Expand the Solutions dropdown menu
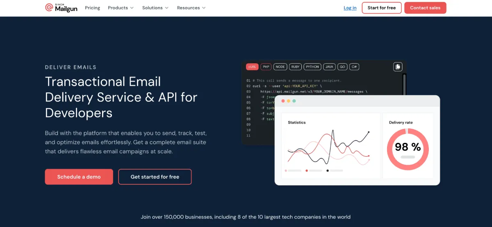This screenshot has height=227, width=492. tap(155, 8)
